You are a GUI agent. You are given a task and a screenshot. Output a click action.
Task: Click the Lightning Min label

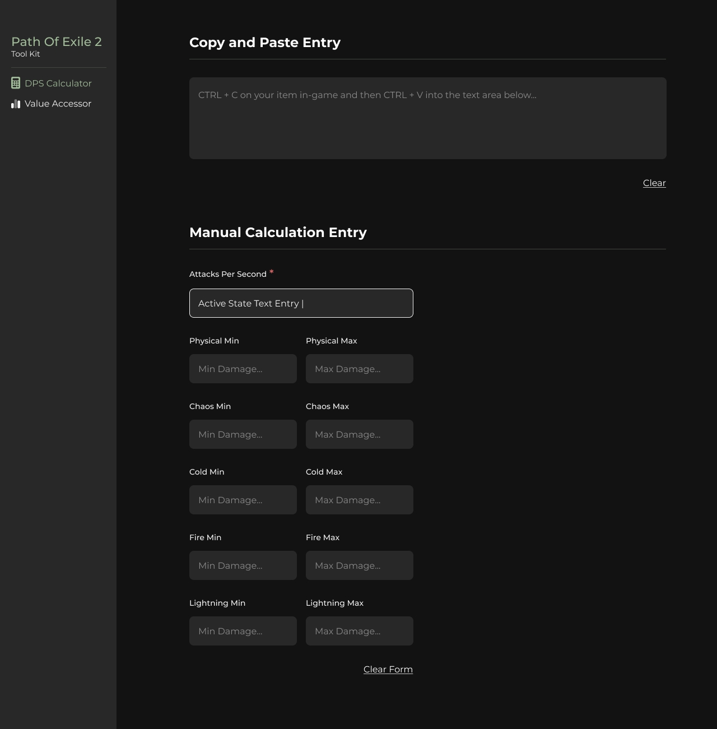pos(217,603)
